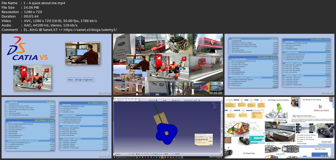Click the Audio line 'AAC, 44100 Hz, stereo'
336x160 pixels.
click(x=50, y=25)
